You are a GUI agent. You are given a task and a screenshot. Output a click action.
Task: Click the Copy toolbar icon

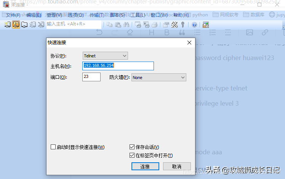click(x=109, y=25)
